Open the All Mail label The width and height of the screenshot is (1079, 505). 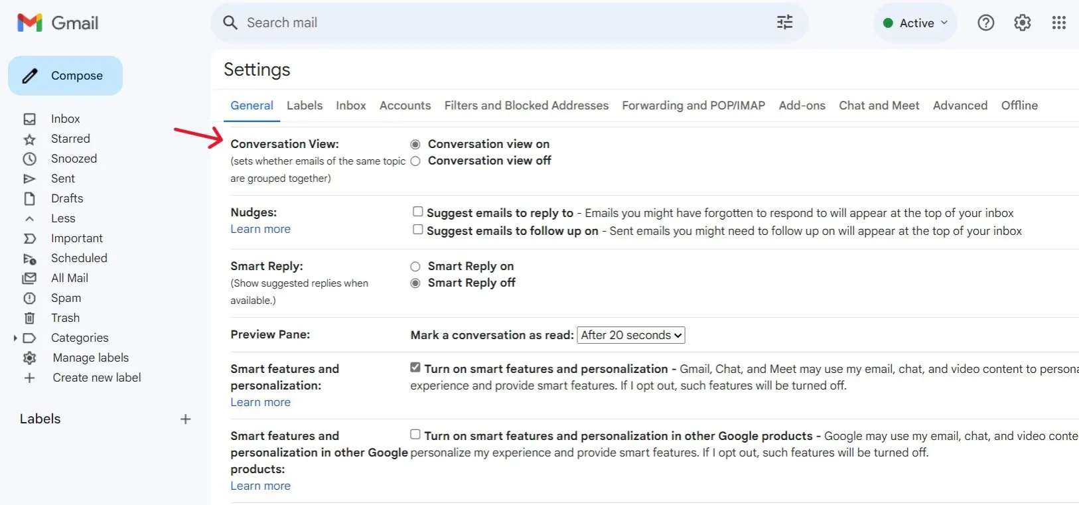point(70,278)
